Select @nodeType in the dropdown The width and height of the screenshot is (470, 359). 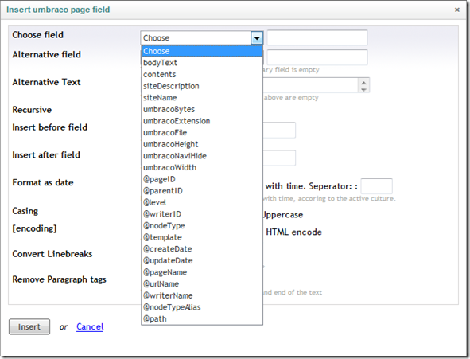[x=202, y=226]
